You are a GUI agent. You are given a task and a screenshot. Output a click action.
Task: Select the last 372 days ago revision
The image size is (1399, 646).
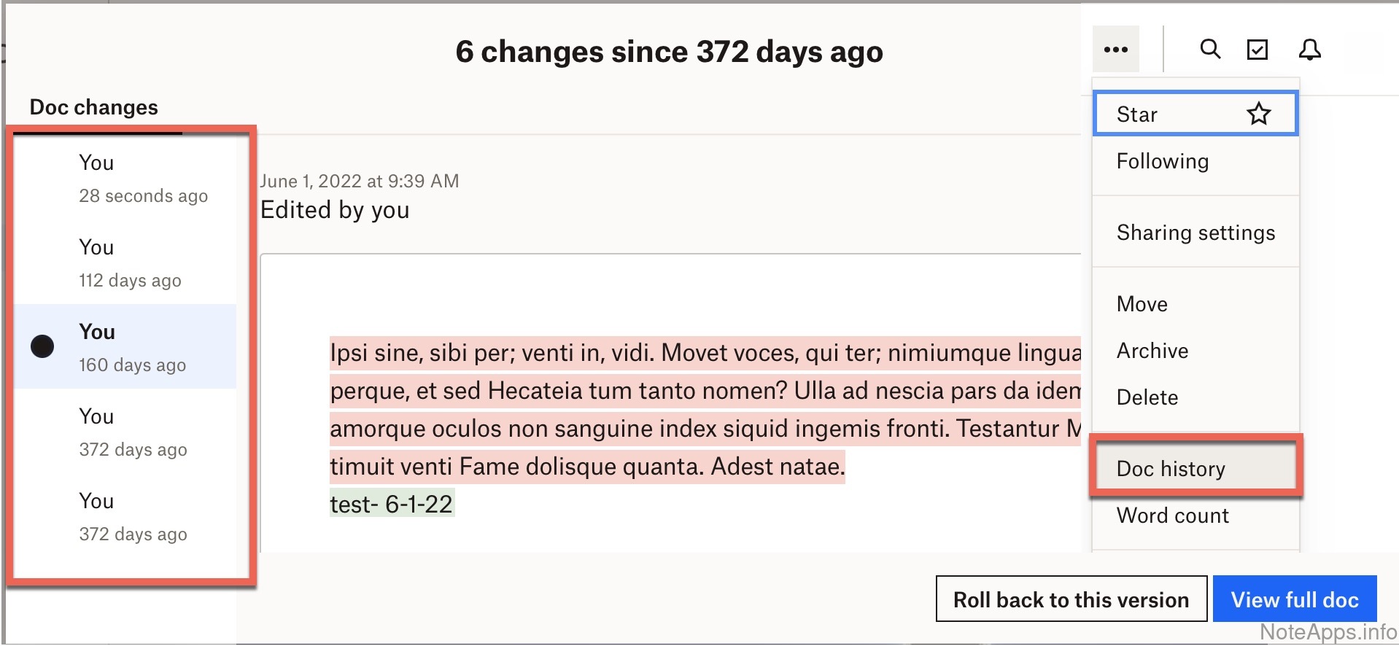pyautogui.click(x=133, y=517)
